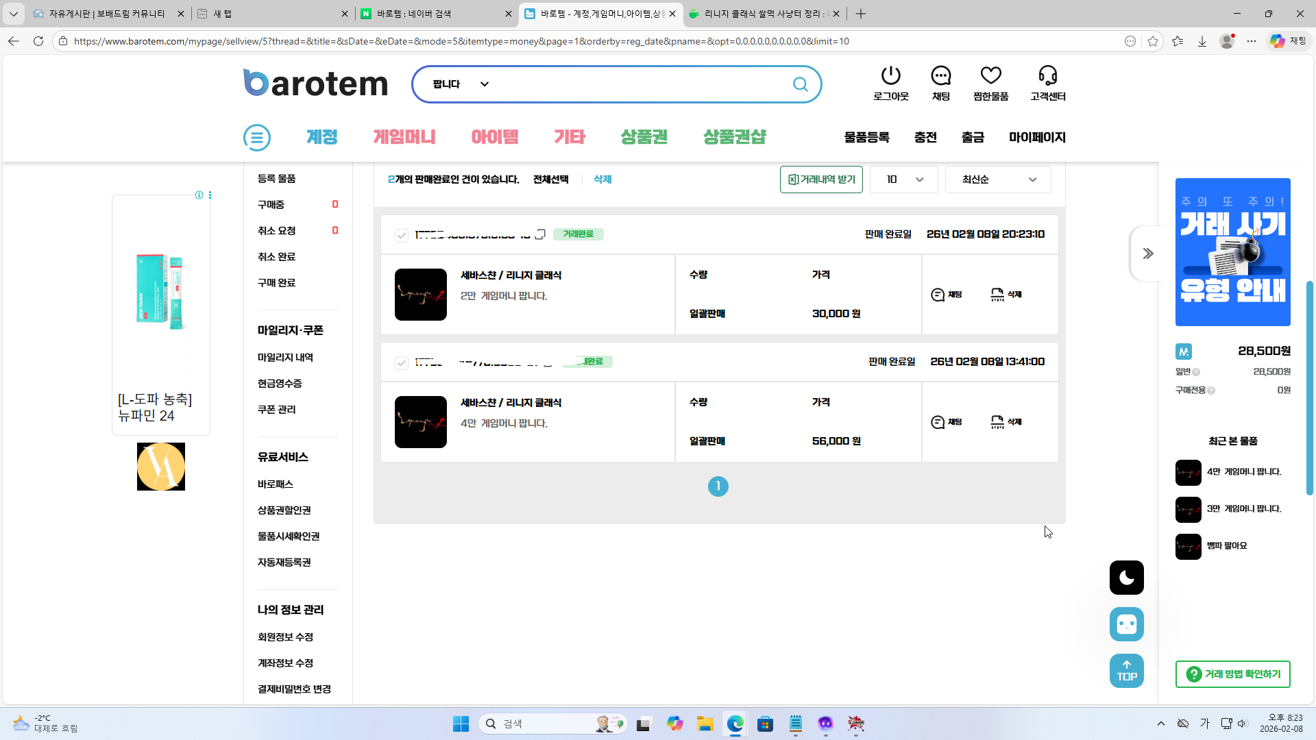Image resolution: width=1316 pixels, height=740 pixels.
Task: Open the 기타 category tab
Action: point(570,137)
